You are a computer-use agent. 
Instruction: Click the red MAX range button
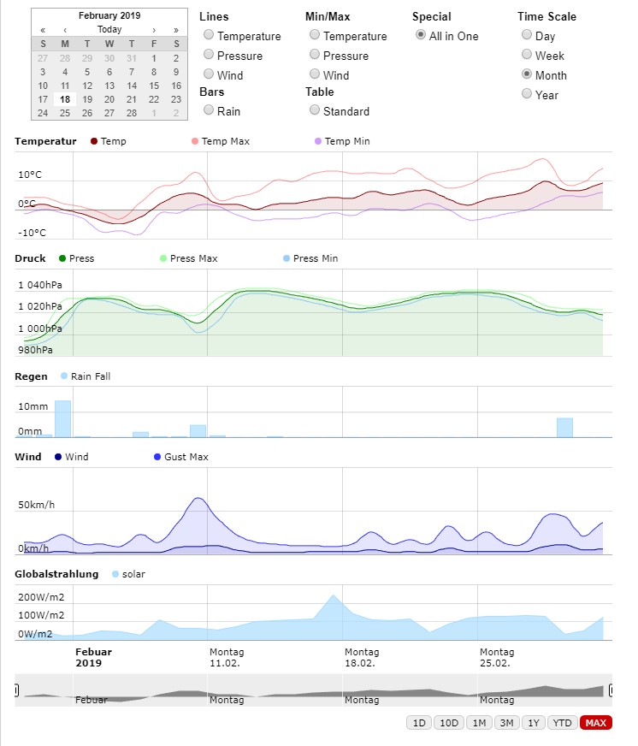(x=595, y=723)
